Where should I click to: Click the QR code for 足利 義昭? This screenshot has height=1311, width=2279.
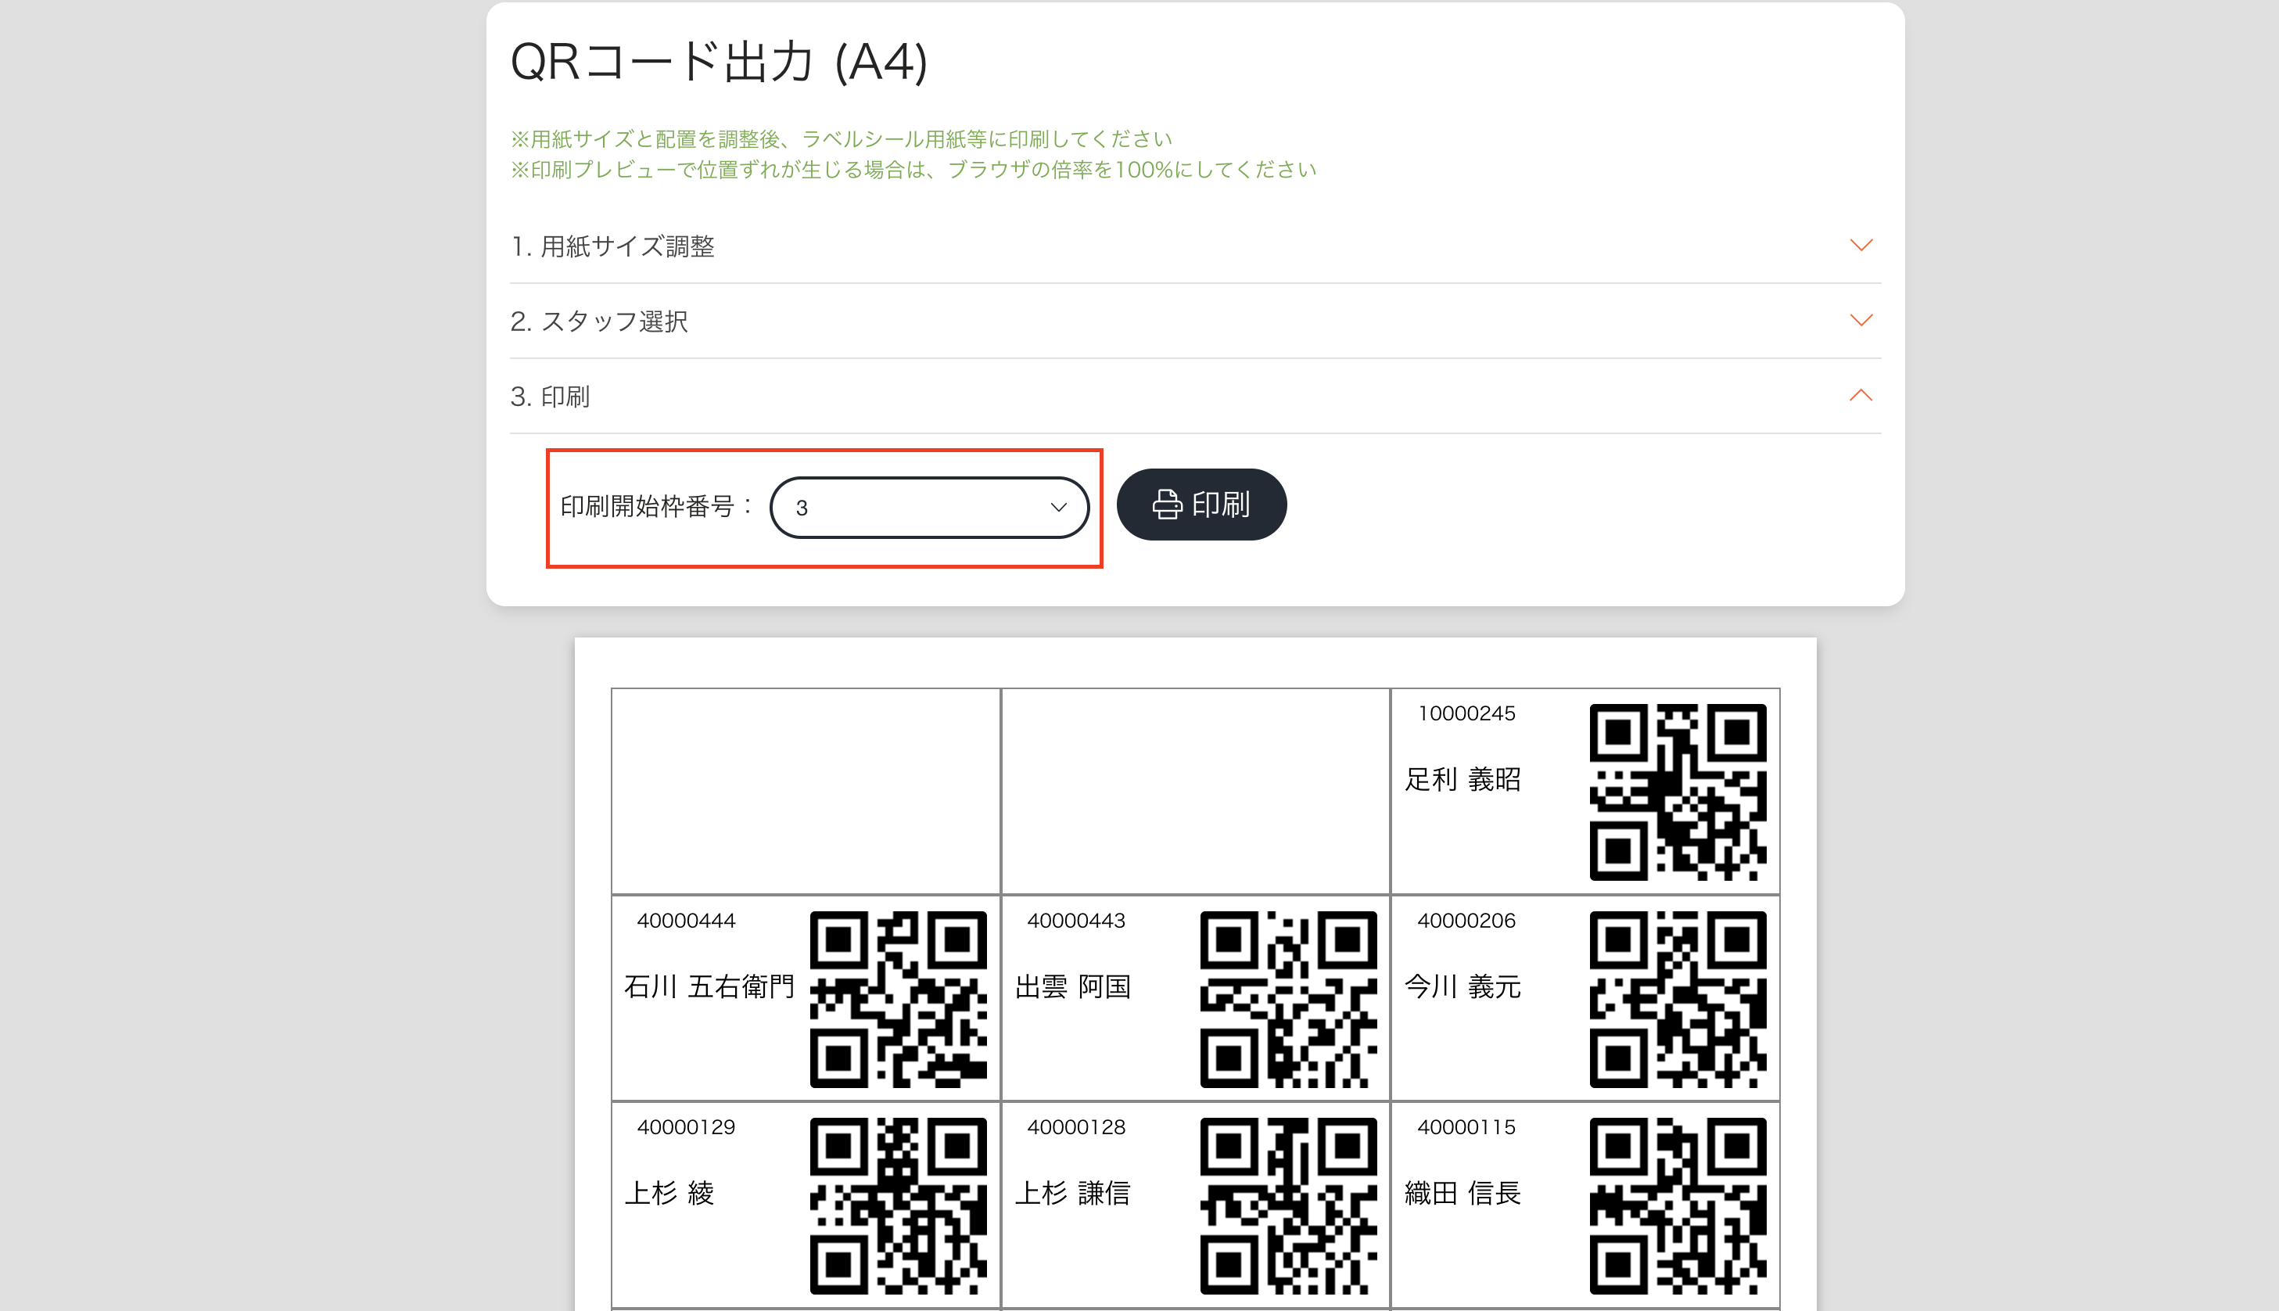coord(1678,792)
